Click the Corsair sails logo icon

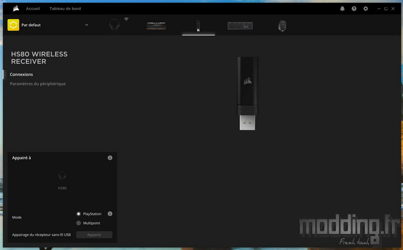click(16, 9)
